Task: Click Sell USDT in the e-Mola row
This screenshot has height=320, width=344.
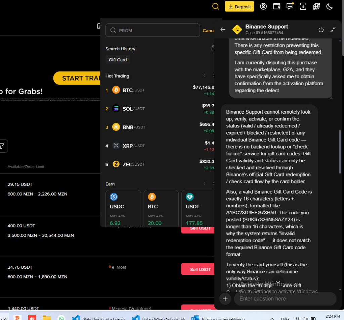Action: 198,269
